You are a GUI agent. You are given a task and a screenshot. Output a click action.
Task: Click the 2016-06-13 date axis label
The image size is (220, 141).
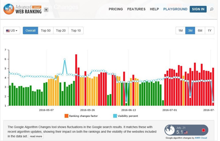129,110
